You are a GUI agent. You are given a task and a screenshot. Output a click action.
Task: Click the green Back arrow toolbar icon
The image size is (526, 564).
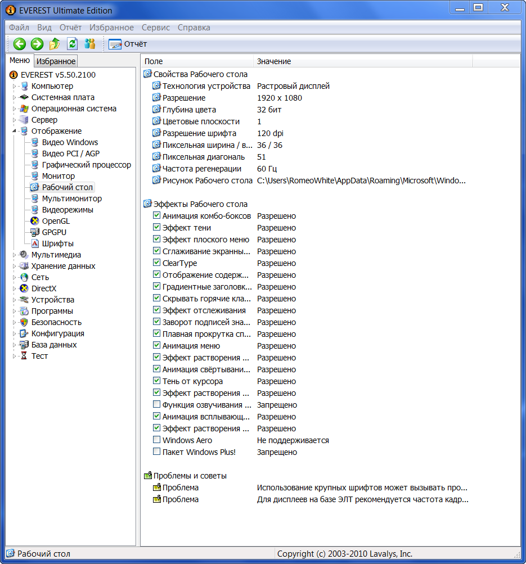(20, 44)
